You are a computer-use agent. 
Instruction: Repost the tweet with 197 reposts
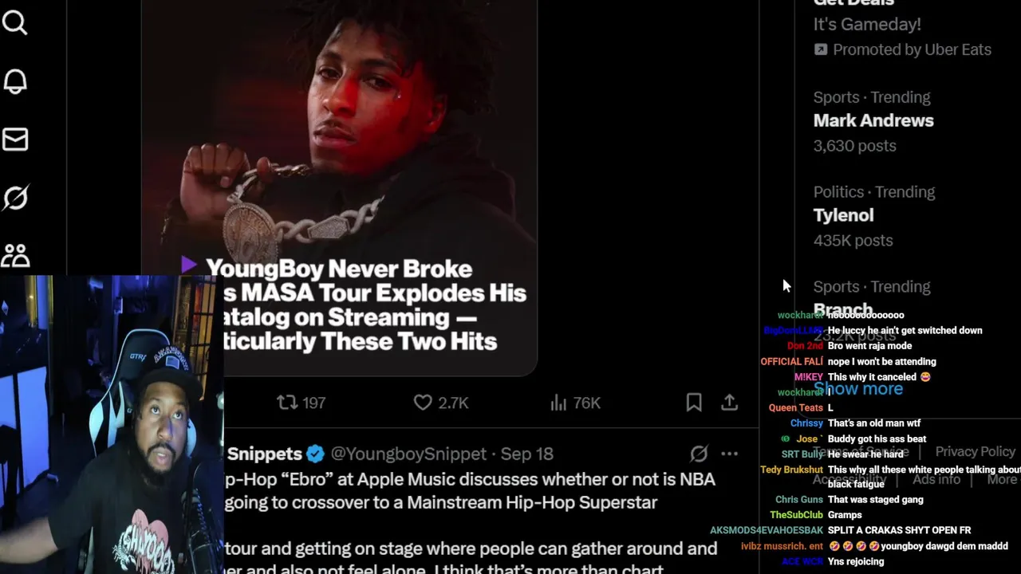[x=301, y=403]
